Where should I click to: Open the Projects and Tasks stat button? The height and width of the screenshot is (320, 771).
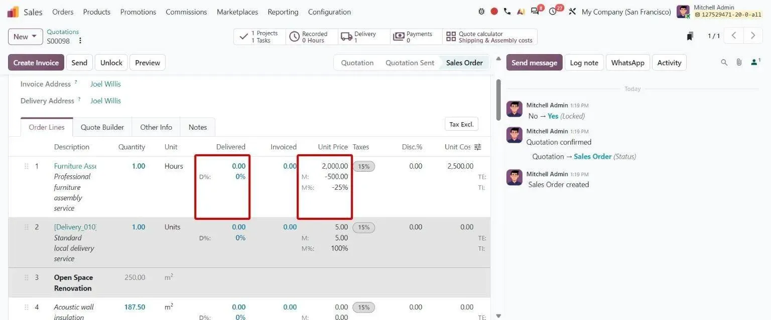coord(260,37)
